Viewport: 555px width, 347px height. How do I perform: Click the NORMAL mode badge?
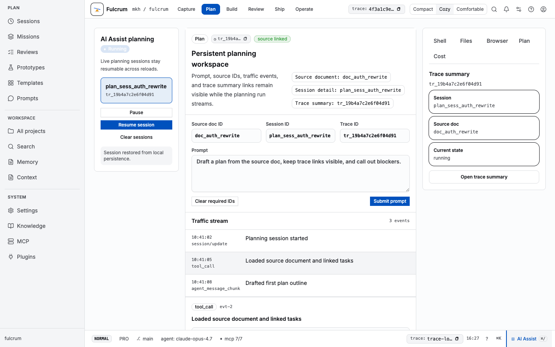(102, 339)
